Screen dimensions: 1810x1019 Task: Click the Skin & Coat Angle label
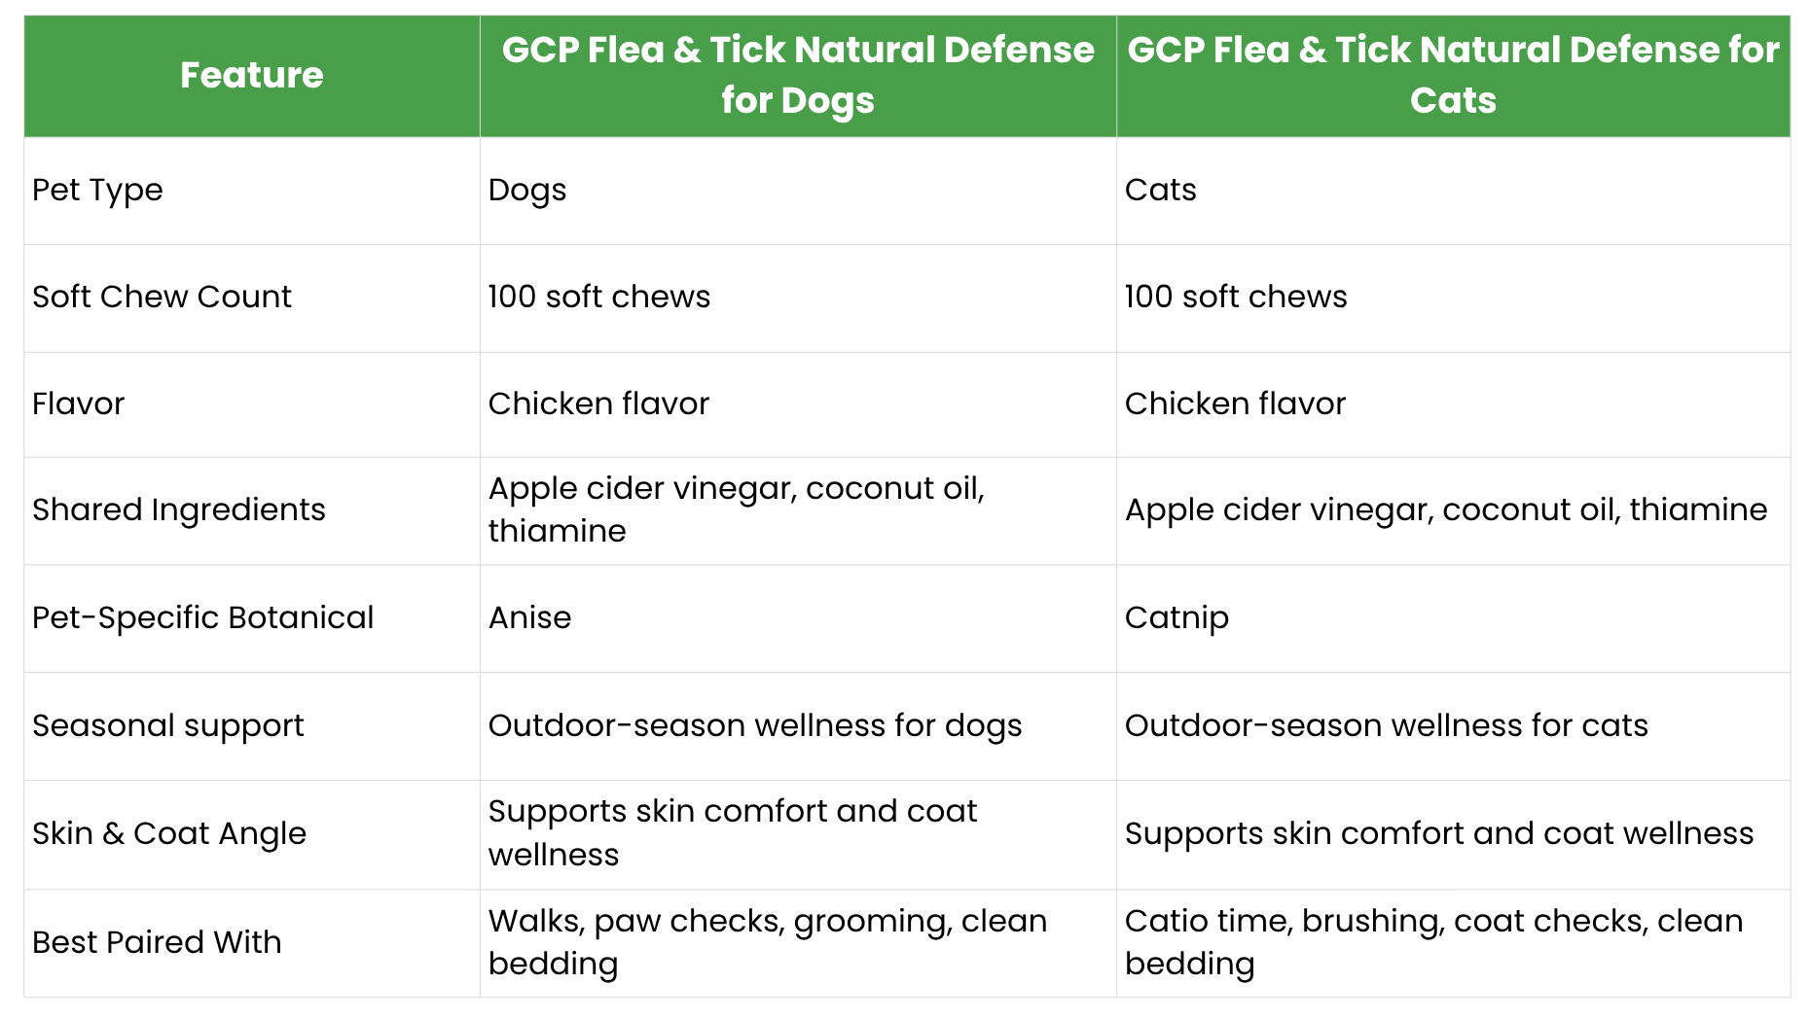[x=169, y=833]
